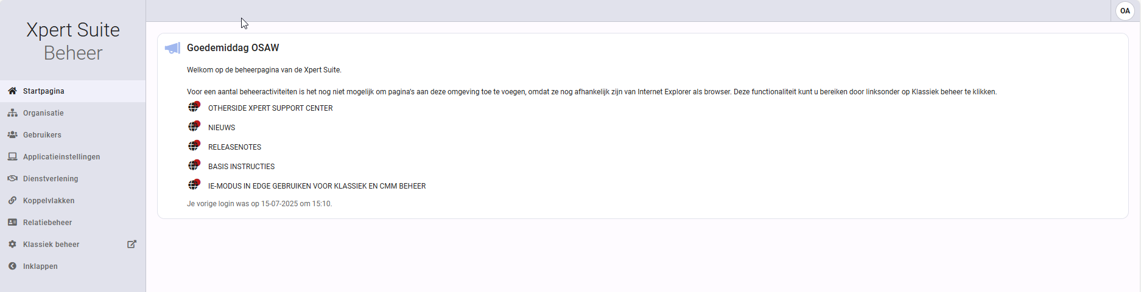Click globe icon beside Otherside Xpert Support Center
The image size is (1141, 292).
click(194, 107)
